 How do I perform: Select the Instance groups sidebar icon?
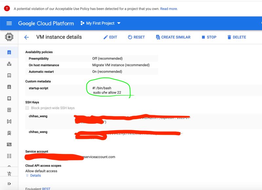click(9, 63)
